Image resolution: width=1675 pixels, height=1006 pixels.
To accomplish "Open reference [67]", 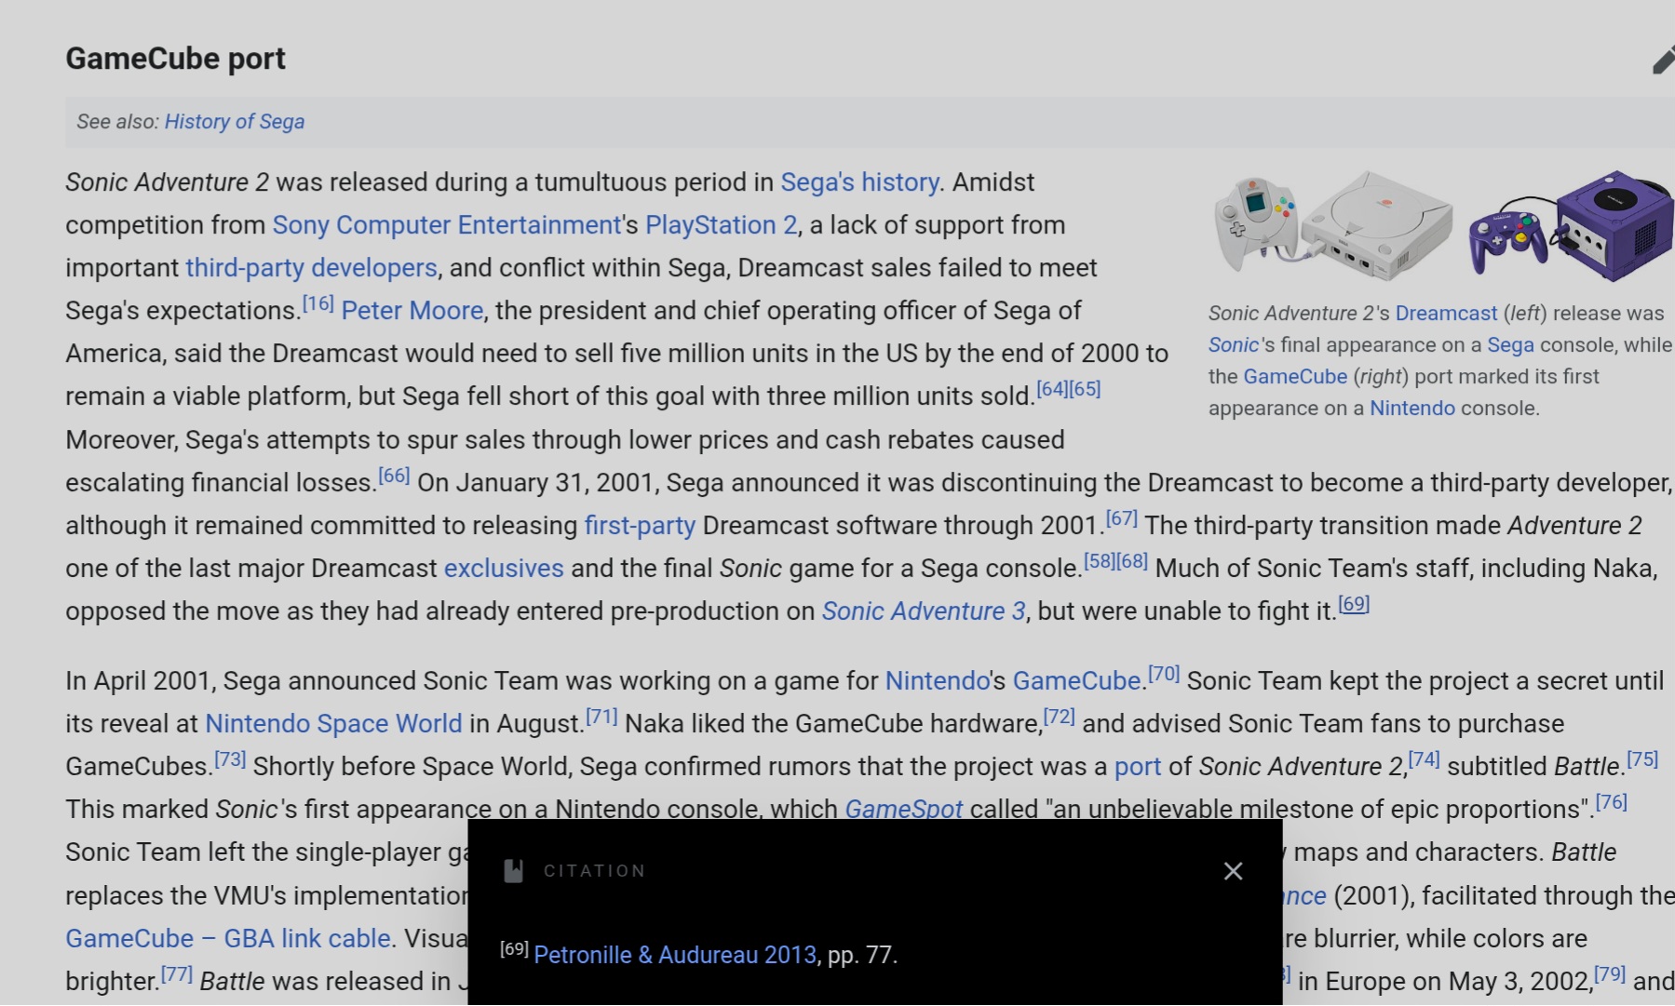I will pyautogui.click(x=1122, y=518).
